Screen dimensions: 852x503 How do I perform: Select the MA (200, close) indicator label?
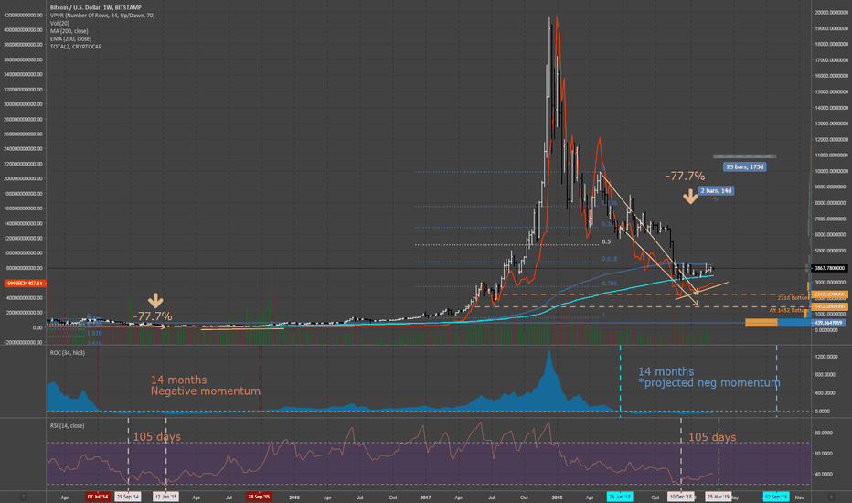tap(69, 31)
